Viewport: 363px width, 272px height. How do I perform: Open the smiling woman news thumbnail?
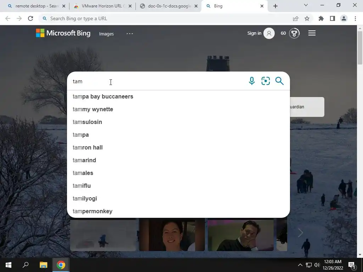172,235
